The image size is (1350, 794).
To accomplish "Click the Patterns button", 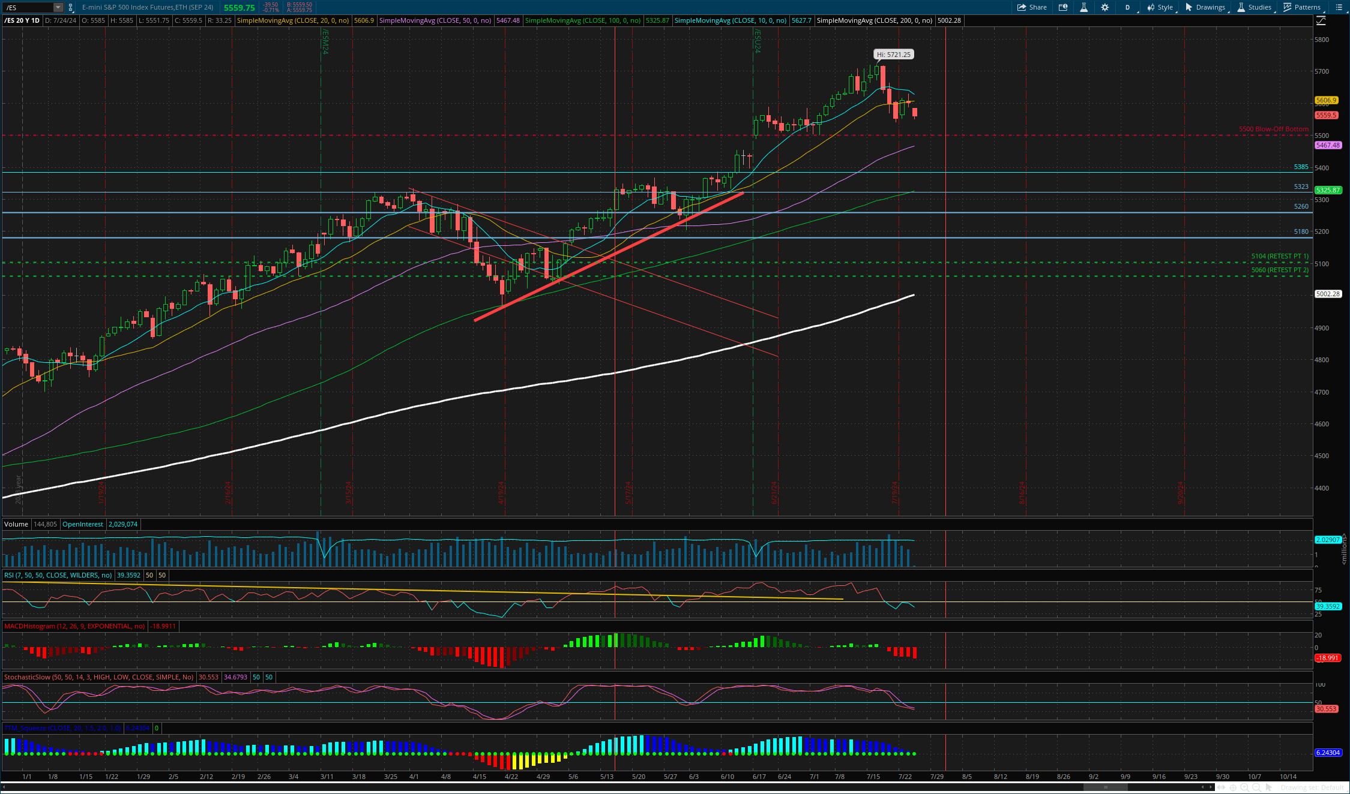I will pyautogui.click(x=1301, y=7).
